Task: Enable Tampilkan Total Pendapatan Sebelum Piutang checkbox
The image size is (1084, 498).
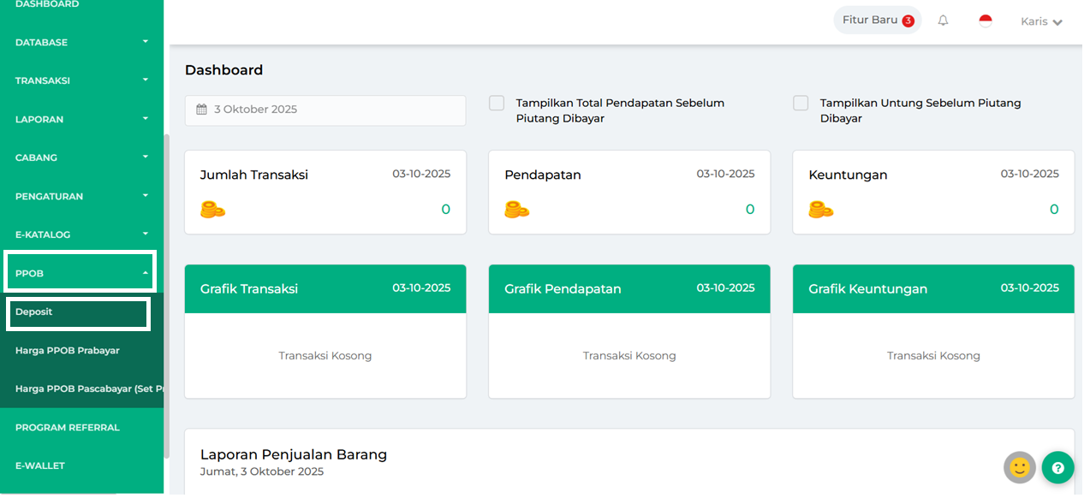Action: tap(497, 104)
